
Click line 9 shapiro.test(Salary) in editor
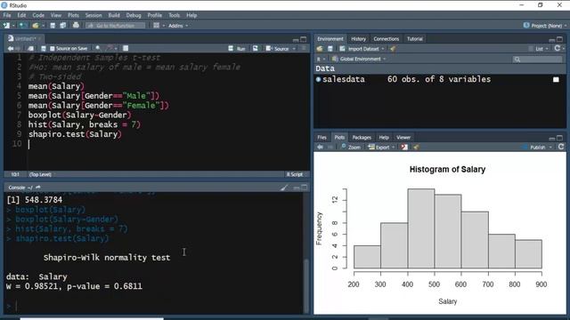(75, 134)
